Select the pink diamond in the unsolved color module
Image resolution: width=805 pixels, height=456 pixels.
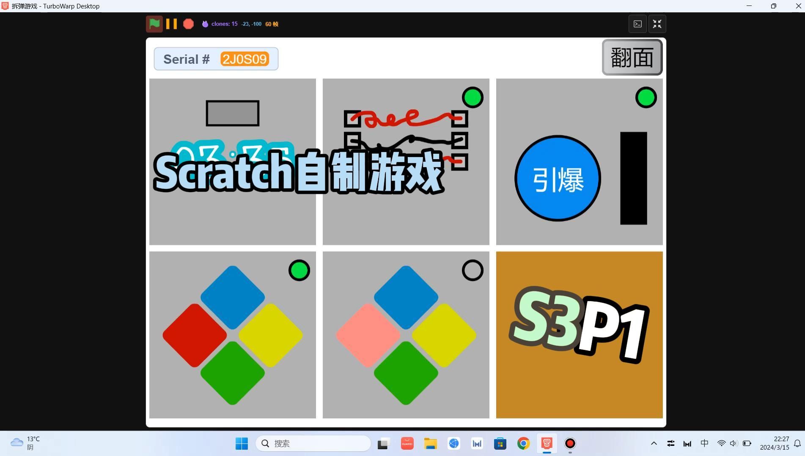(368, 335)
